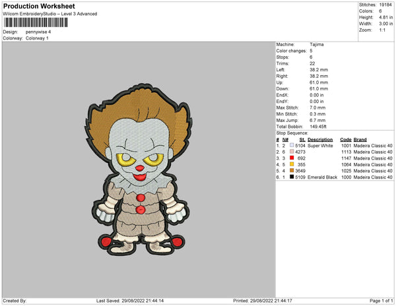Screen dimensions: 396x306
Task: Click the Description column header
Action: click(320, 140)
